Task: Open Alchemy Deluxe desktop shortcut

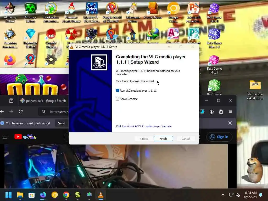Action: point(10,13)
